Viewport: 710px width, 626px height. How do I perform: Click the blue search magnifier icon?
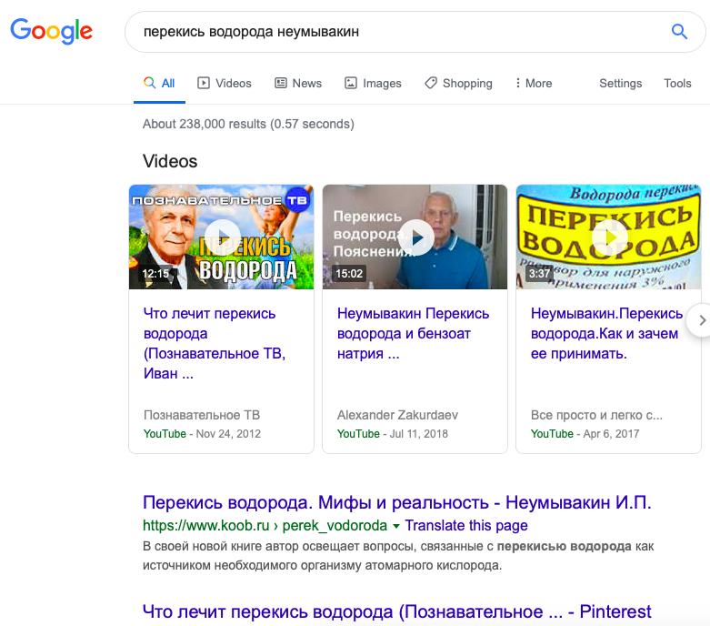pos(679,32)
